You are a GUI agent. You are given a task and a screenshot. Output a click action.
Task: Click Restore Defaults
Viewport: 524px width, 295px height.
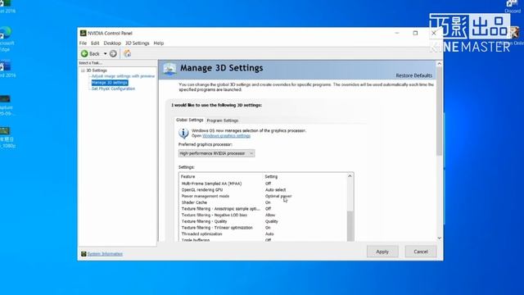[x=413, y=75]
